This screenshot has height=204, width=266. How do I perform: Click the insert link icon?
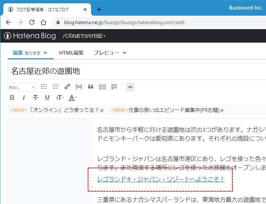67,87
